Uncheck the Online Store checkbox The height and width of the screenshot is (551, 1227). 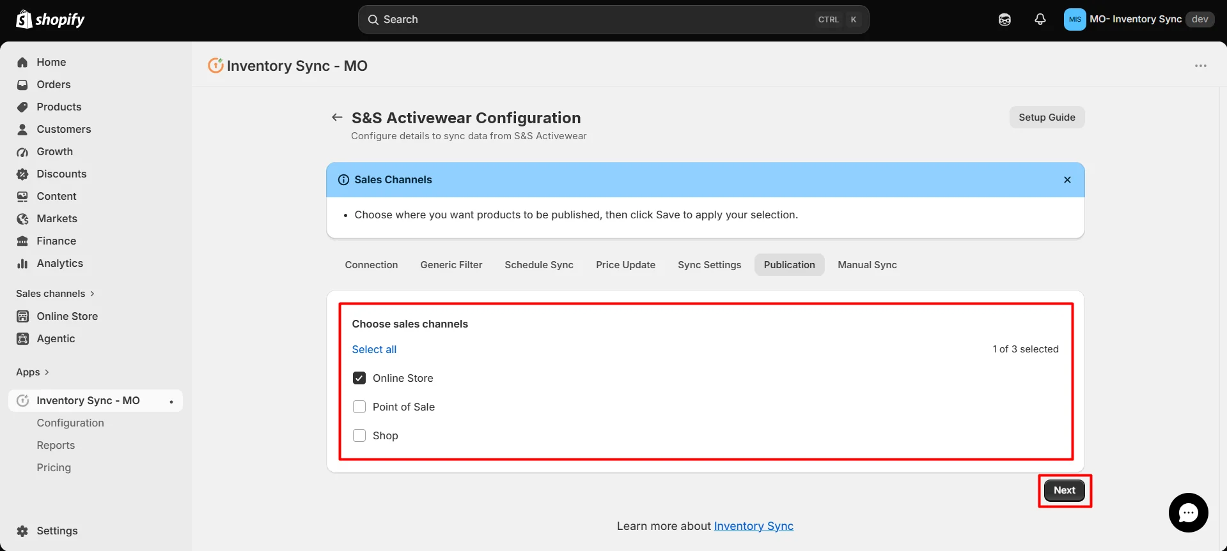(x=359, y=378)
